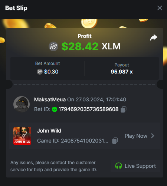Click the $28.42 profit amount
The image size is (167, 186).
coord(80,46)
